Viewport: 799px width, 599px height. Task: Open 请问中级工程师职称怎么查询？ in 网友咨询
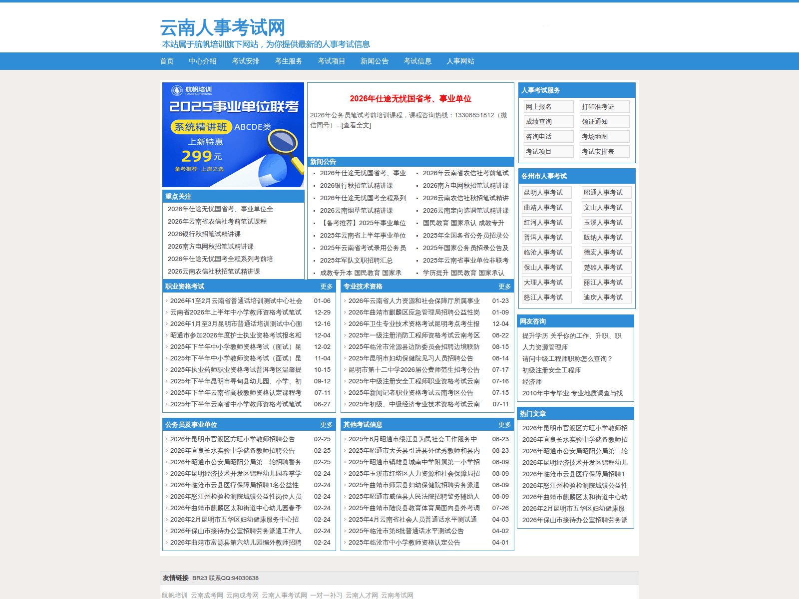click(x=567, y=359)
